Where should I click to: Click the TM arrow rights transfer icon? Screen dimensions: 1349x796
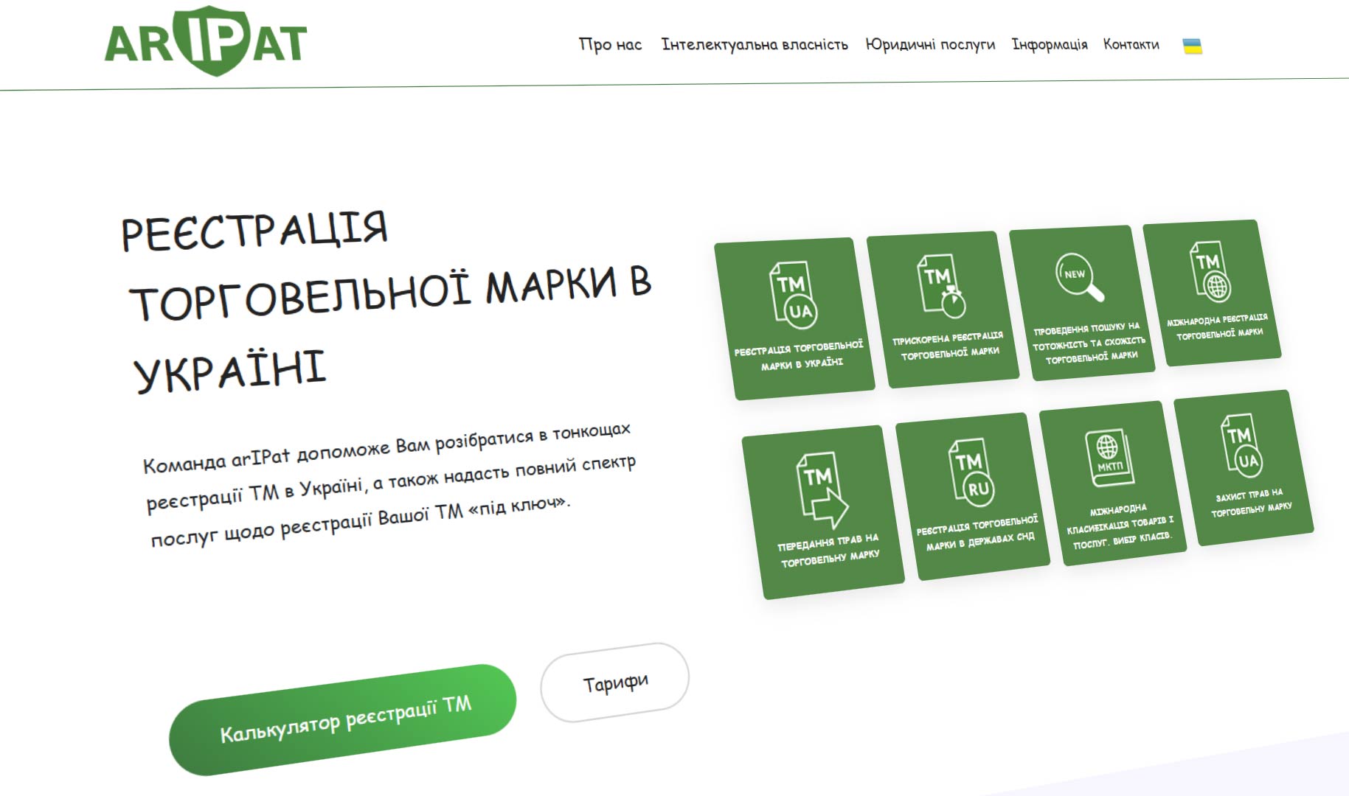pyautogui.click(x=822, y=490)
